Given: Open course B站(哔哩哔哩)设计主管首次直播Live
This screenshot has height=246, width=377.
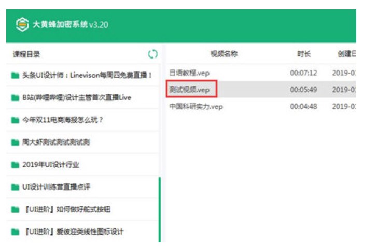Looking at the screenshot, I should coord(77,97).
